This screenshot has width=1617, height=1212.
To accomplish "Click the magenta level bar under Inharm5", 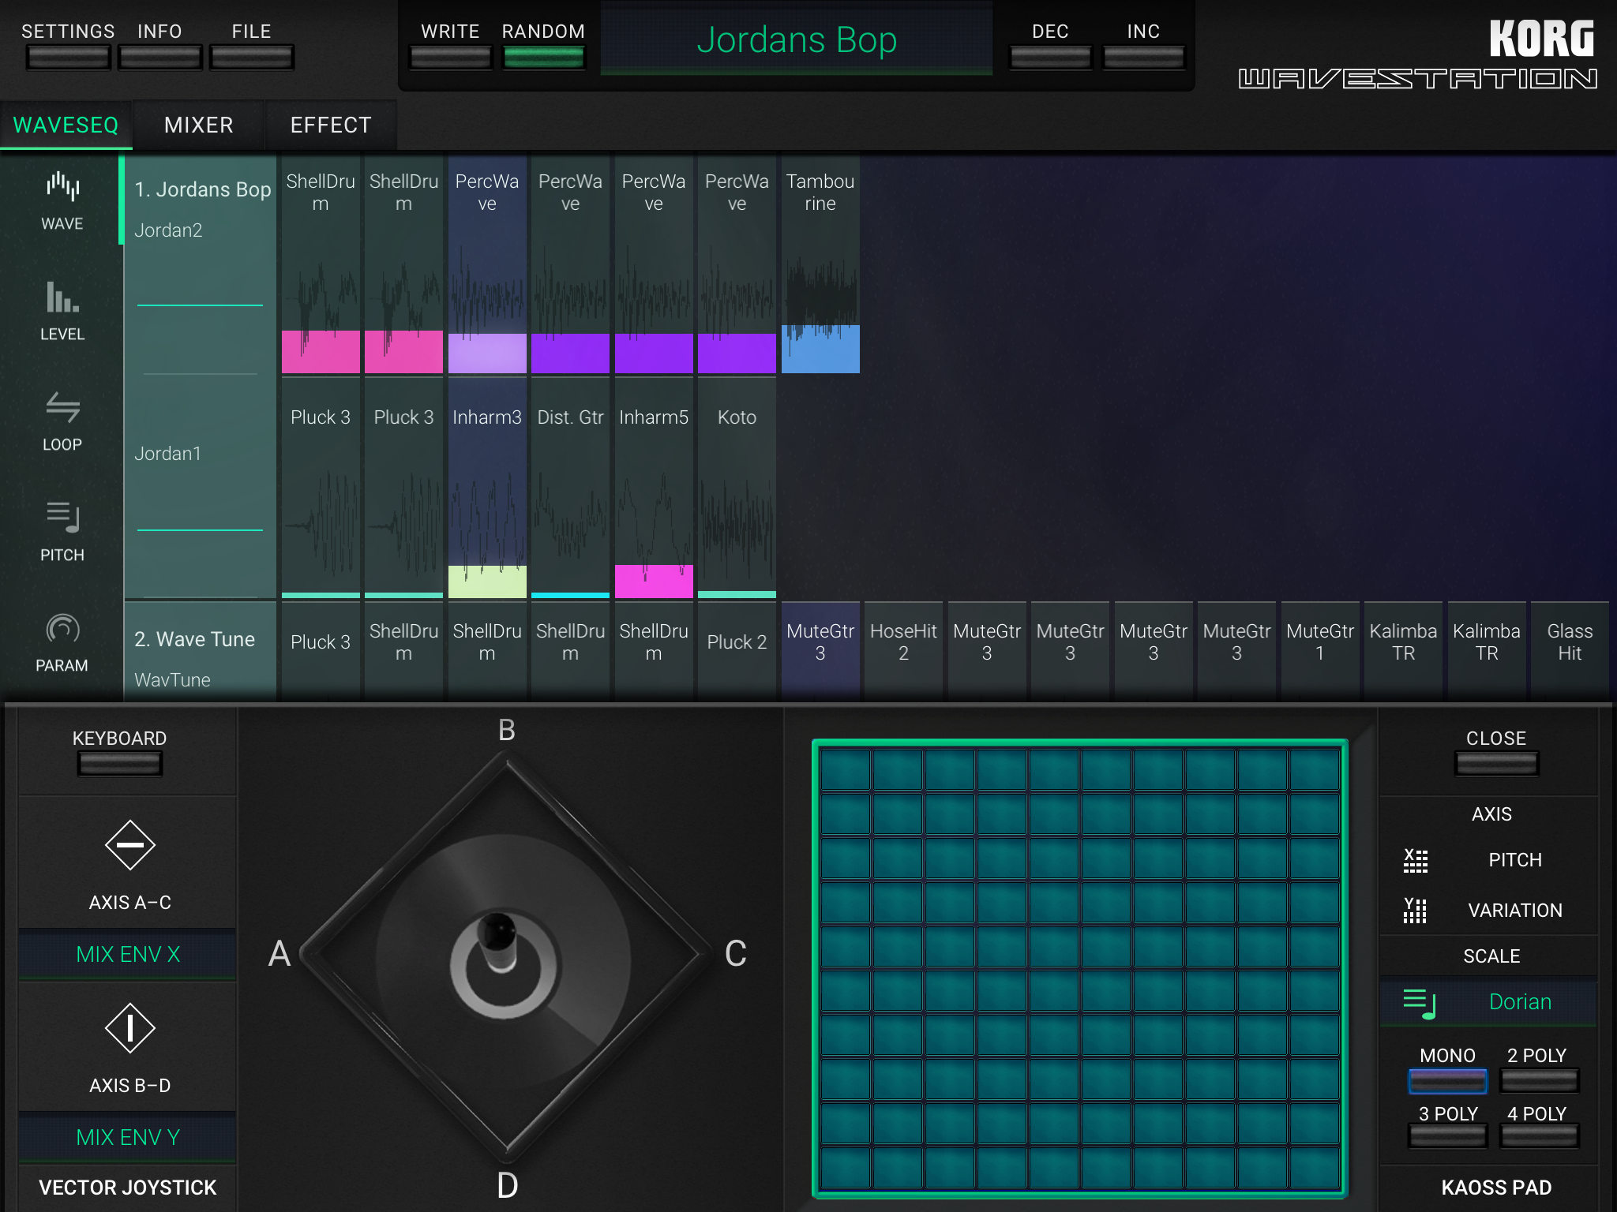I will pos(654,582).
